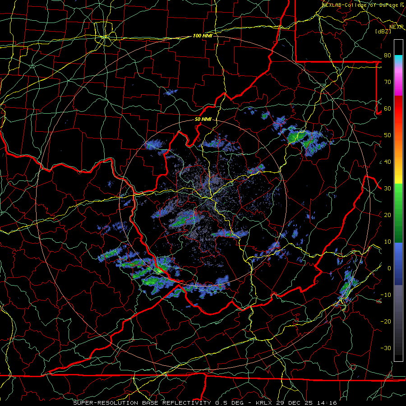Click the 20 value on the dBZ scale
This screenshot has height=406, width=406.
click(x=388, y=215)
